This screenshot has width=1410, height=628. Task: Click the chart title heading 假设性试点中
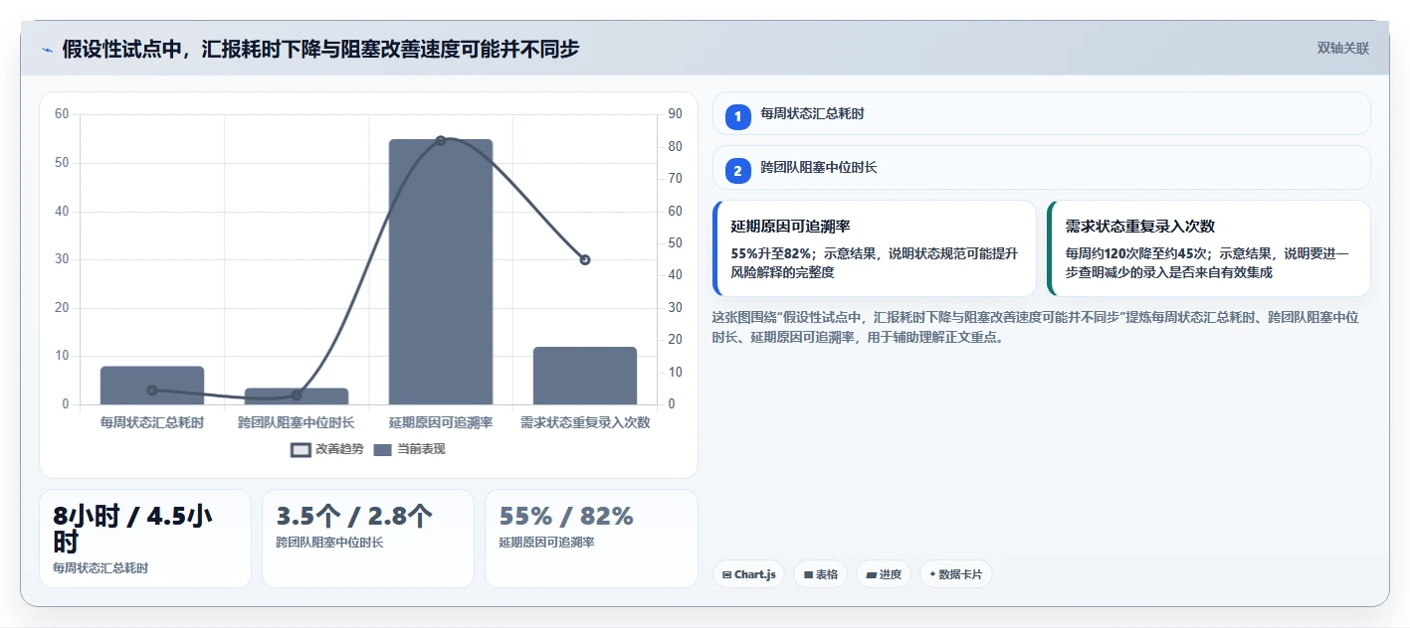tap(320, 49)
